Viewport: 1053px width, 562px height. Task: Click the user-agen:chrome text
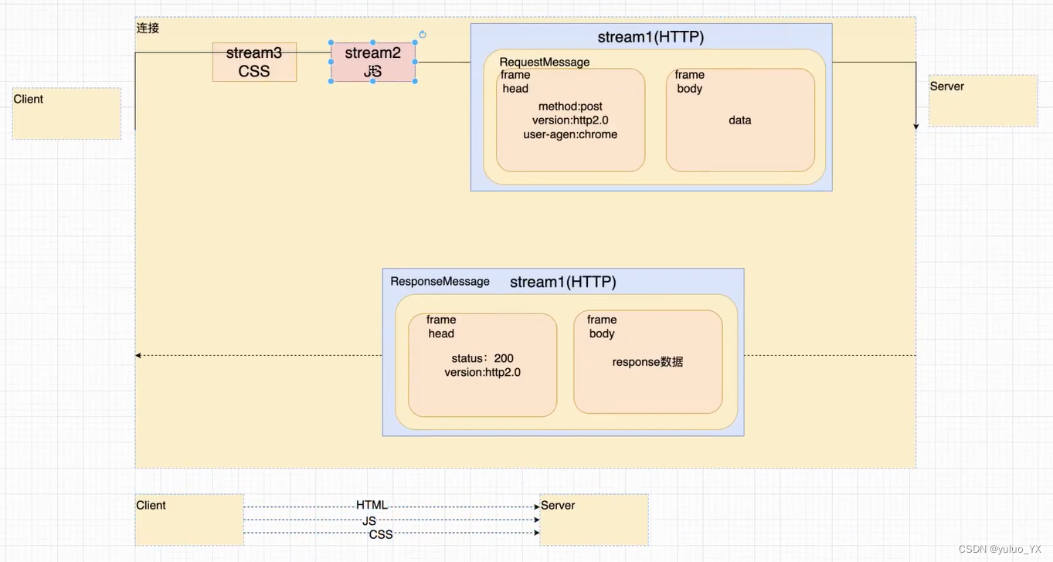570,134
